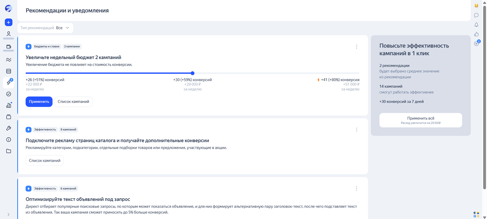487x219 pixels.
Task: Open the notifications bell icon
Action: pyautogui.click(x=476, y=25)
